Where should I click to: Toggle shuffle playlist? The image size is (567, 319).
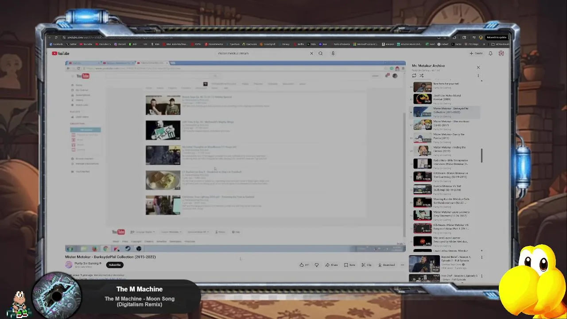point(422,75)
